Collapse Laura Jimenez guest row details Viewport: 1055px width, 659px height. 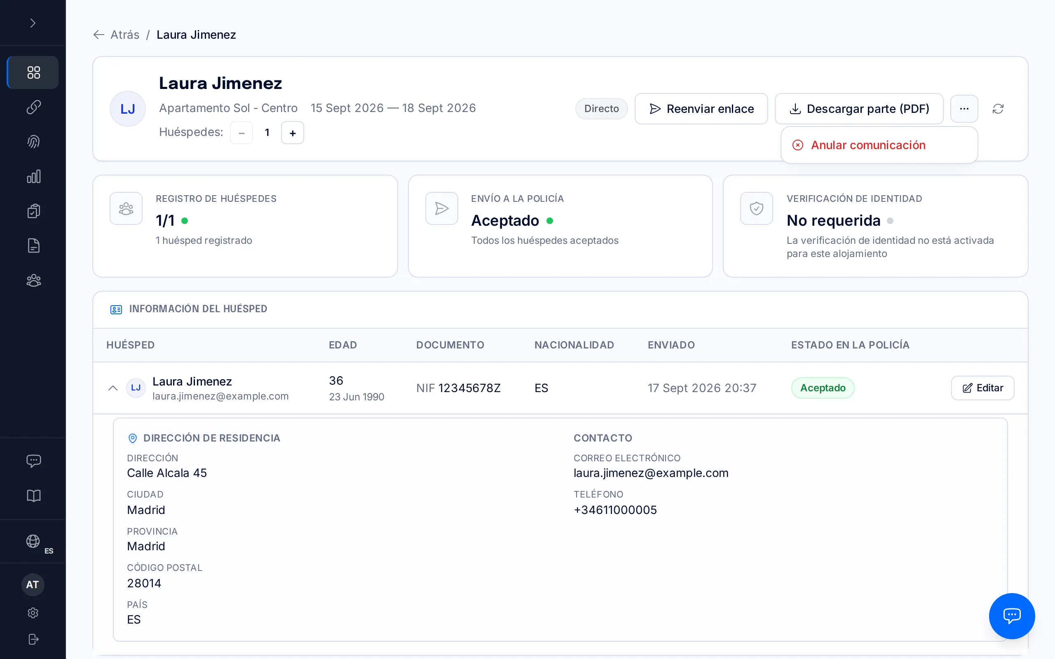click(x=113, y=388)
